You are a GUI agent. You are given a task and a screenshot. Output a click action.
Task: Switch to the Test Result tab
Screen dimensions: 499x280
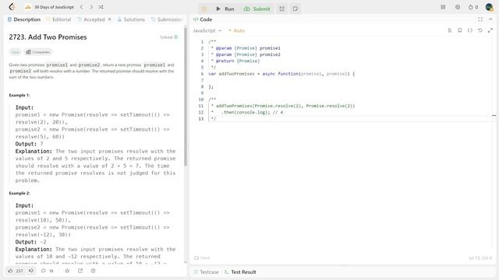[240, 272]
